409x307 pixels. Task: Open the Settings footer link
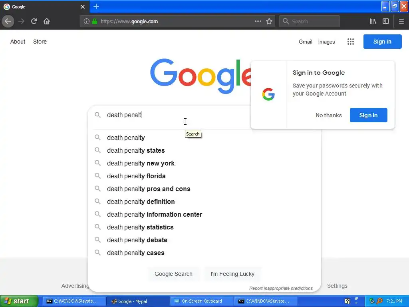[337, 286]
